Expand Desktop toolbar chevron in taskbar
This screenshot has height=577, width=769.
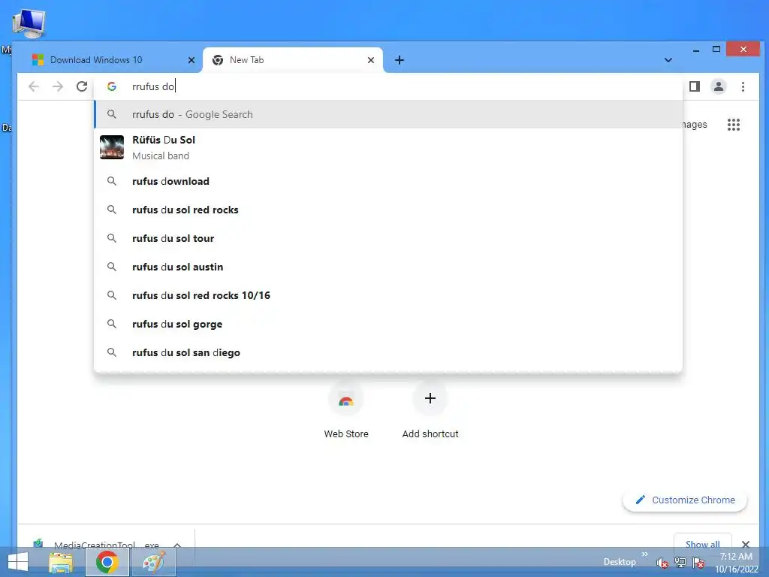644,554
